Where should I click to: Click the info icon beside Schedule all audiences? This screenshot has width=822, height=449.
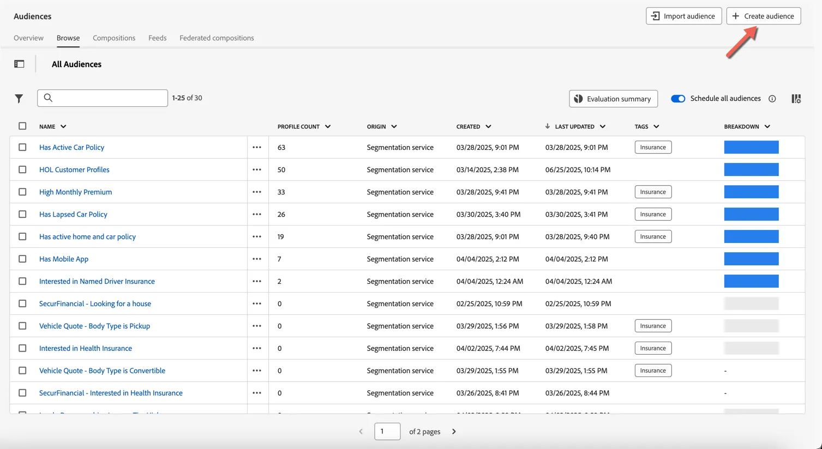point(772,99)
